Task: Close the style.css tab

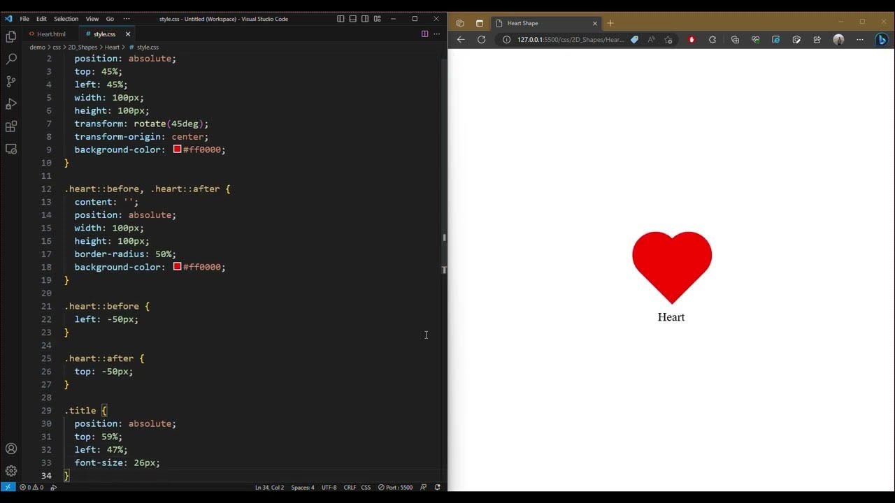Action: coord(128,34)
